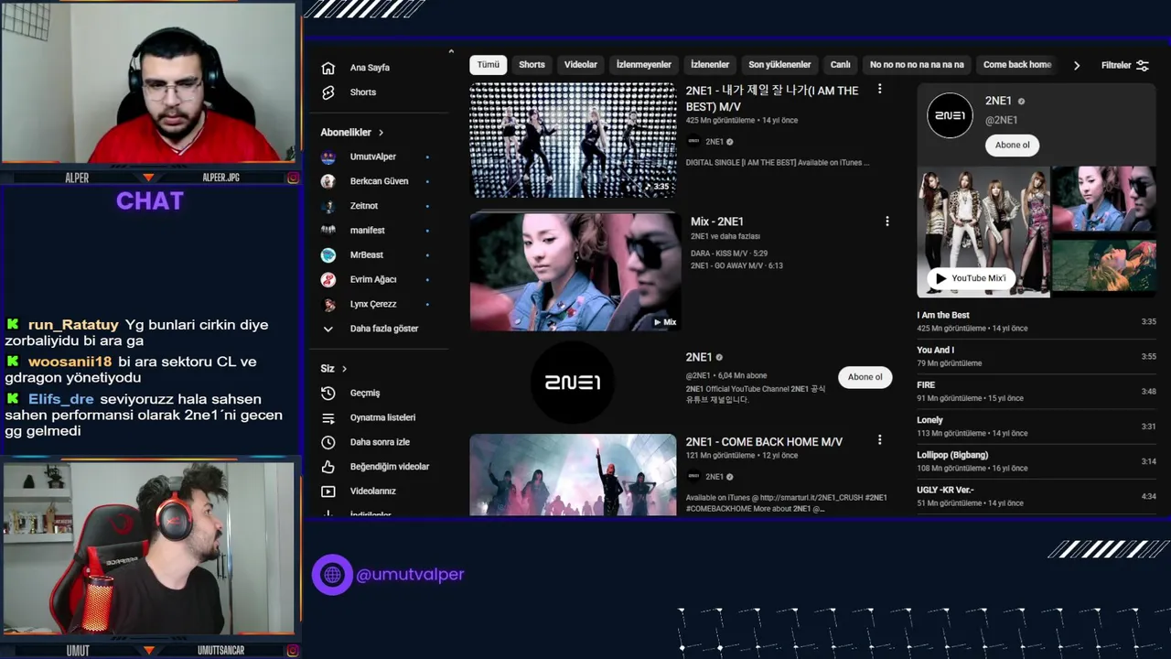Open Beğendiğim videolar thumbs-up icon
Viewport: 1171px width, 659px height.
coord(328,467)
